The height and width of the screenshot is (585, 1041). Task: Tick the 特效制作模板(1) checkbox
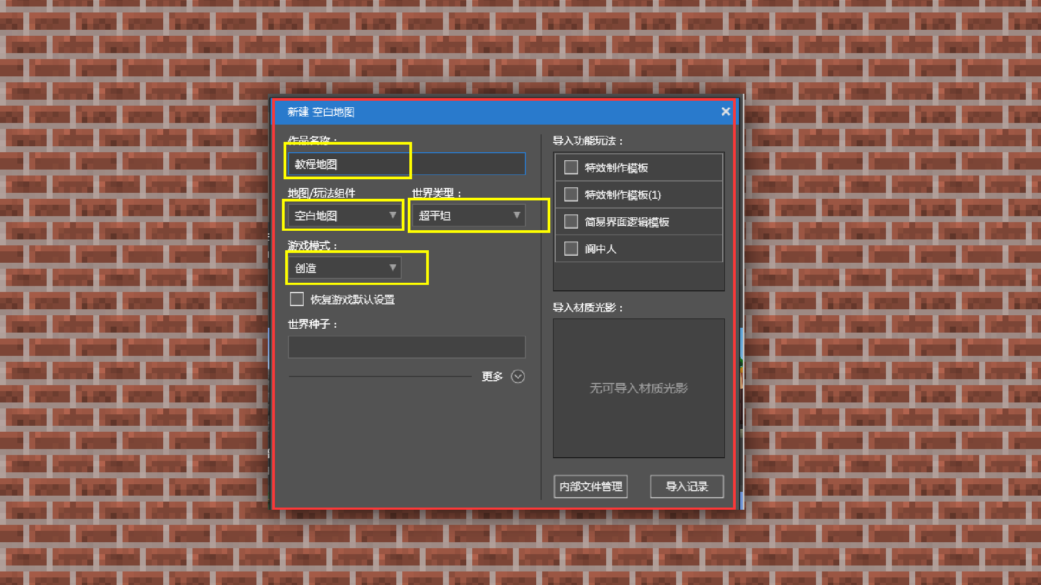pos(571,194)
